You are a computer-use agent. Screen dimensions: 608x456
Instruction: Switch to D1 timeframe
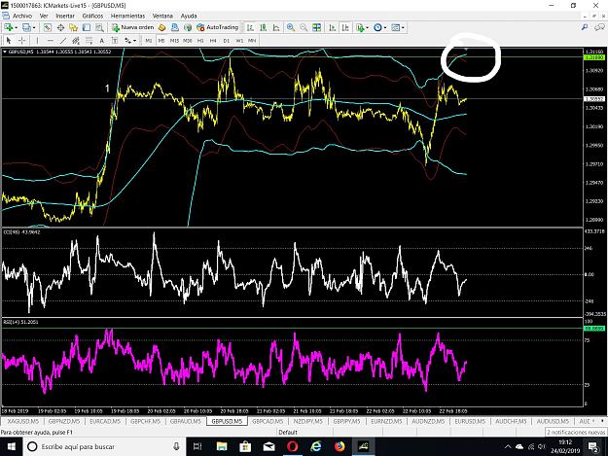click(x=226, y=40)
